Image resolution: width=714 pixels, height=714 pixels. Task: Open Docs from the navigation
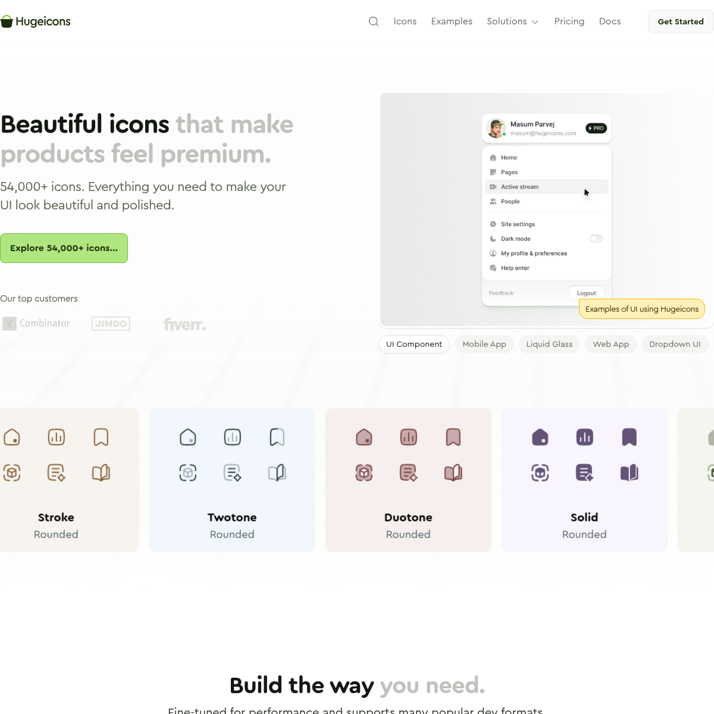[x=610, y=21]
